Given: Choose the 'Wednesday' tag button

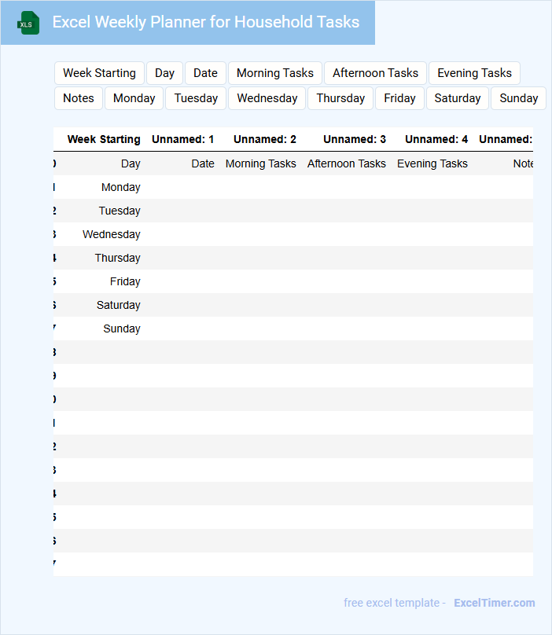Looking at the screenshot, I should (267, 98).
